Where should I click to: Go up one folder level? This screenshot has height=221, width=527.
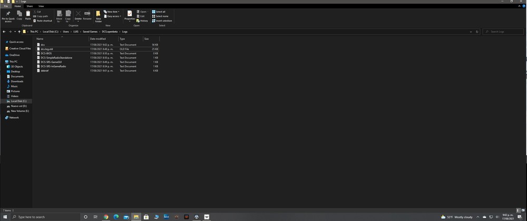coord(19,32)
